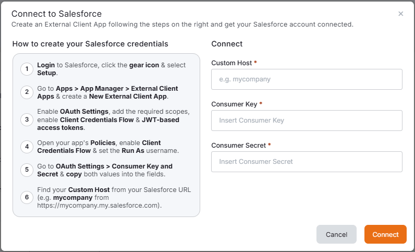The width and height of the screenshot is (415, 252).
Task: Click the 'Connect to Salesforce' dialog title
Action: [x=57, y=14]
